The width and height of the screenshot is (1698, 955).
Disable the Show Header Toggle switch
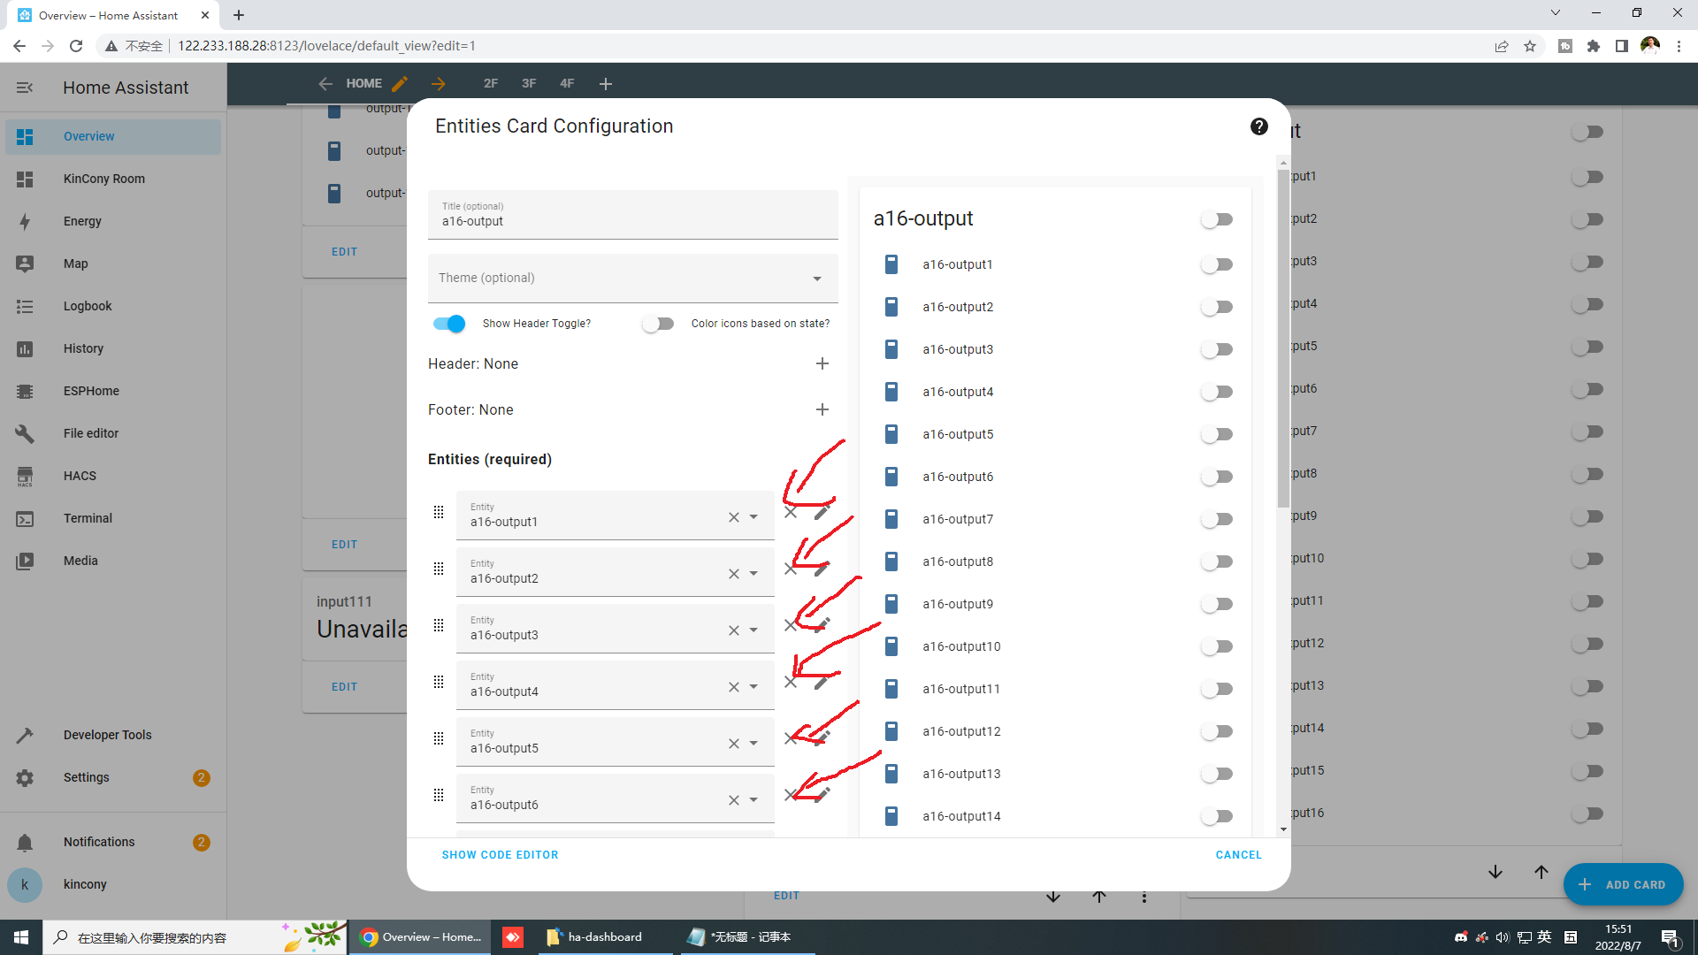(x=449, y=324)
